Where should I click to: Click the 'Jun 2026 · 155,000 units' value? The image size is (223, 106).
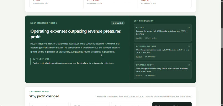(x=146, y=38)
